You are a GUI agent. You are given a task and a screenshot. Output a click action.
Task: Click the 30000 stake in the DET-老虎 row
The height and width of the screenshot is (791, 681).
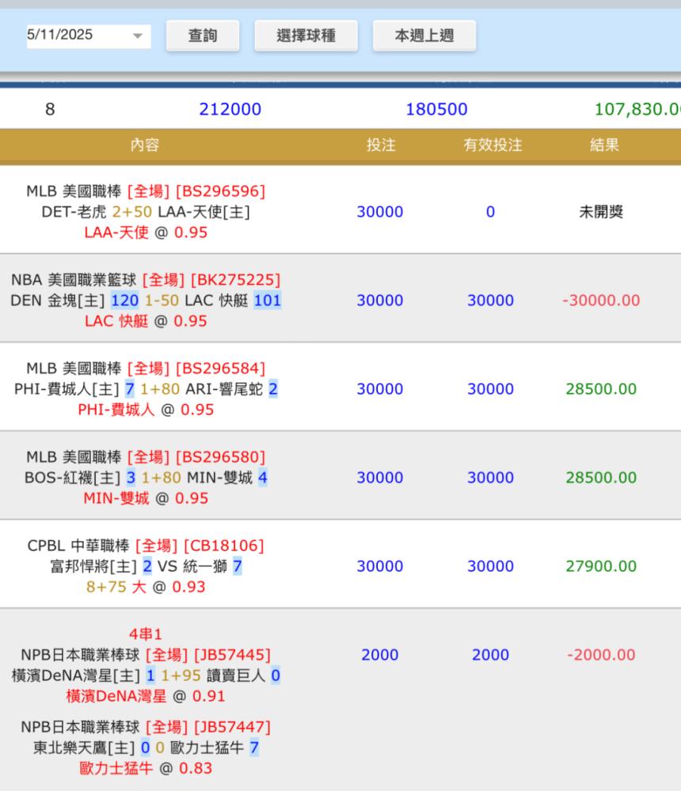tap(380, 212)
